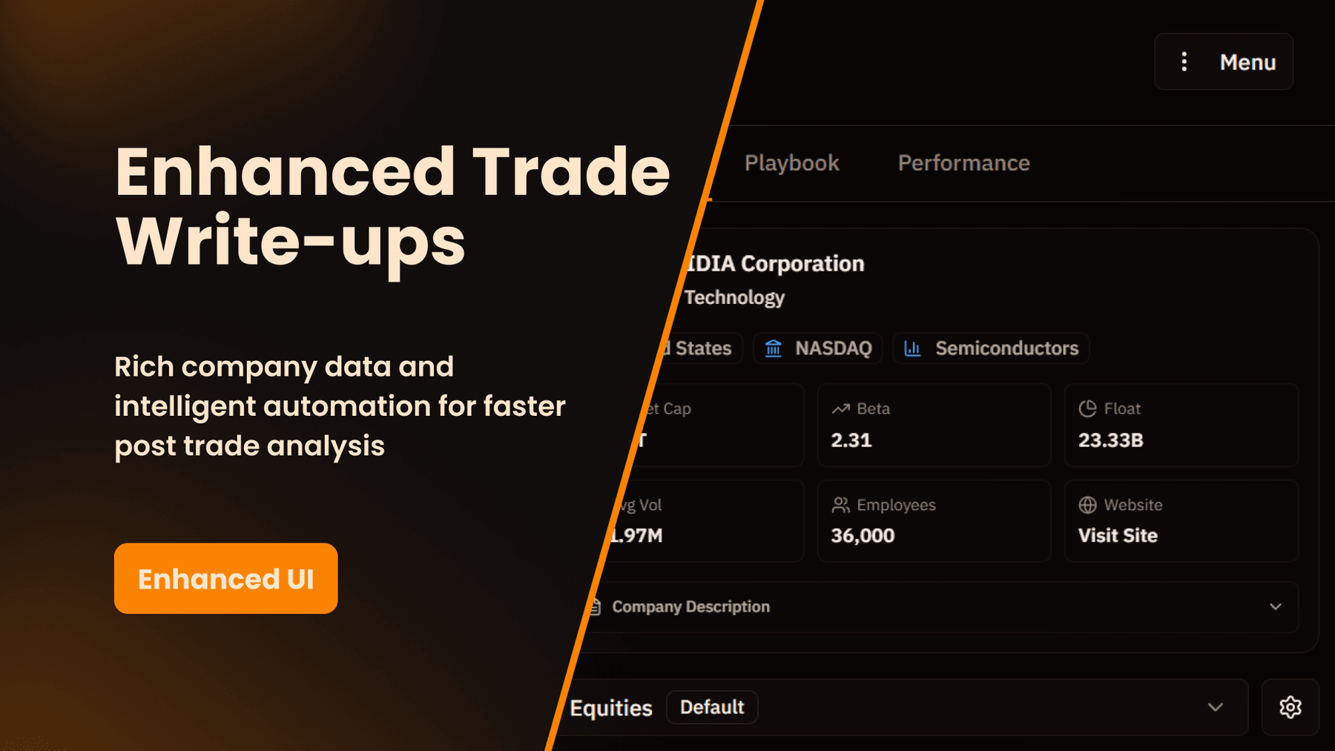
Task: Open the settings gear beside Equities
Action: [x=1290, y=707]
